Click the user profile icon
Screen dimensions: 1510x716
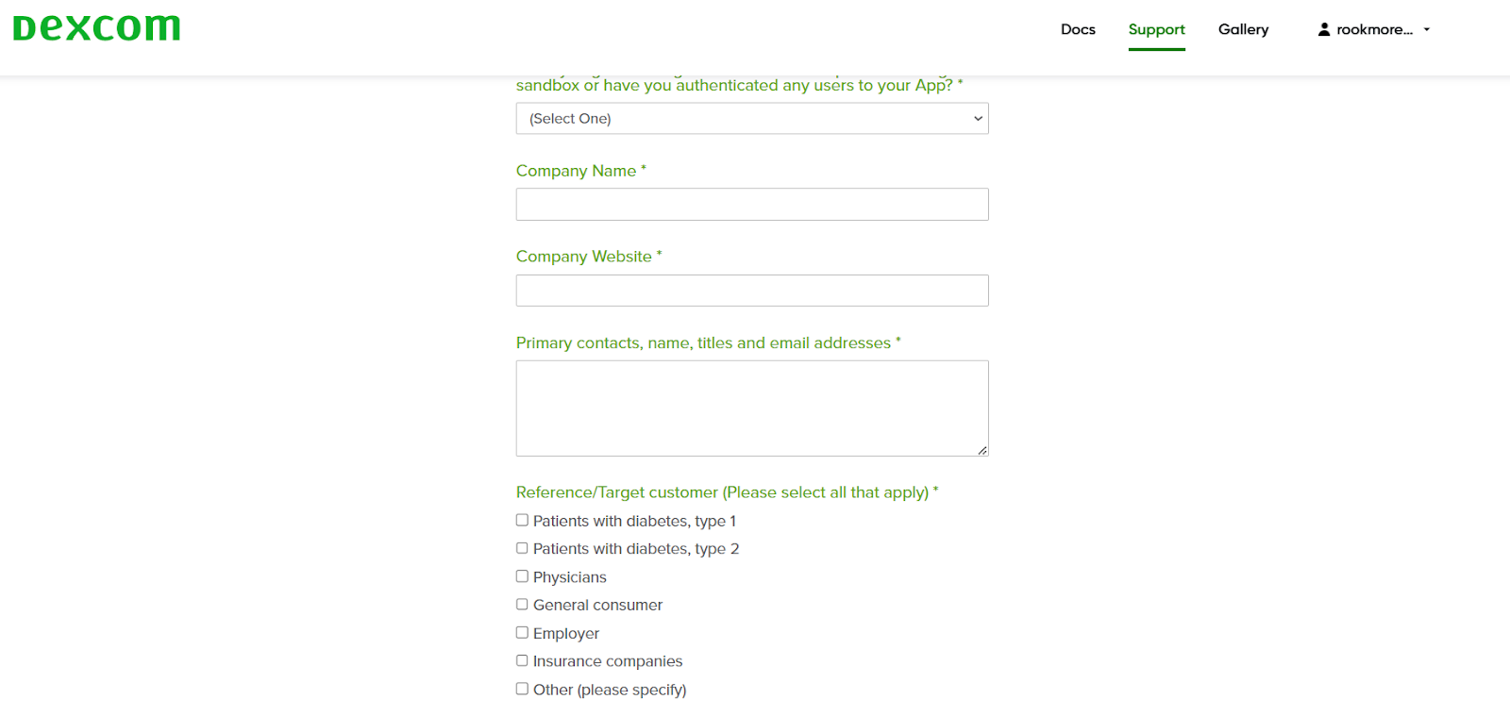(1324, 29)
